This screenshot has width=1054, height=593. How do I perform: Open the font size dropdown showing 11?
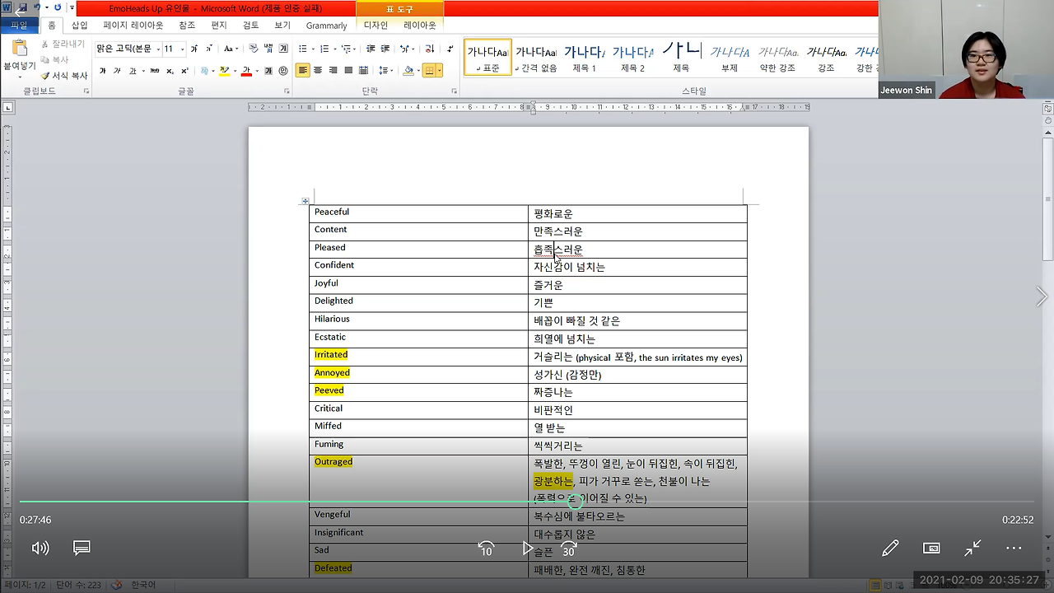pos(182,49)
